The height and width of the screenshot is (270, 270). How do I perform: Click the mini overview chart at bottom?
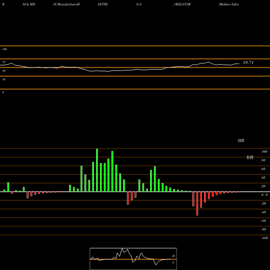[x=133, y=259]
